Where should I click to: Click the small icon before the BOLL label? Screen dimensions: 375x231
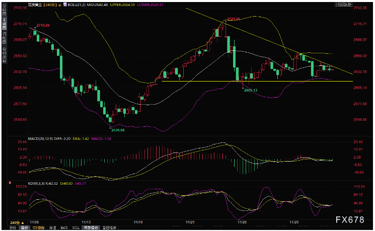[63, 4]
